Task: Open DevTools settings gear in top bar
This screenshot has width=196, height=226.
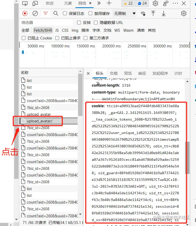Action: [155, 3]
